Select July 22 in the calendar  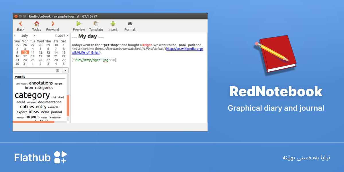click(x=64, y=56)
